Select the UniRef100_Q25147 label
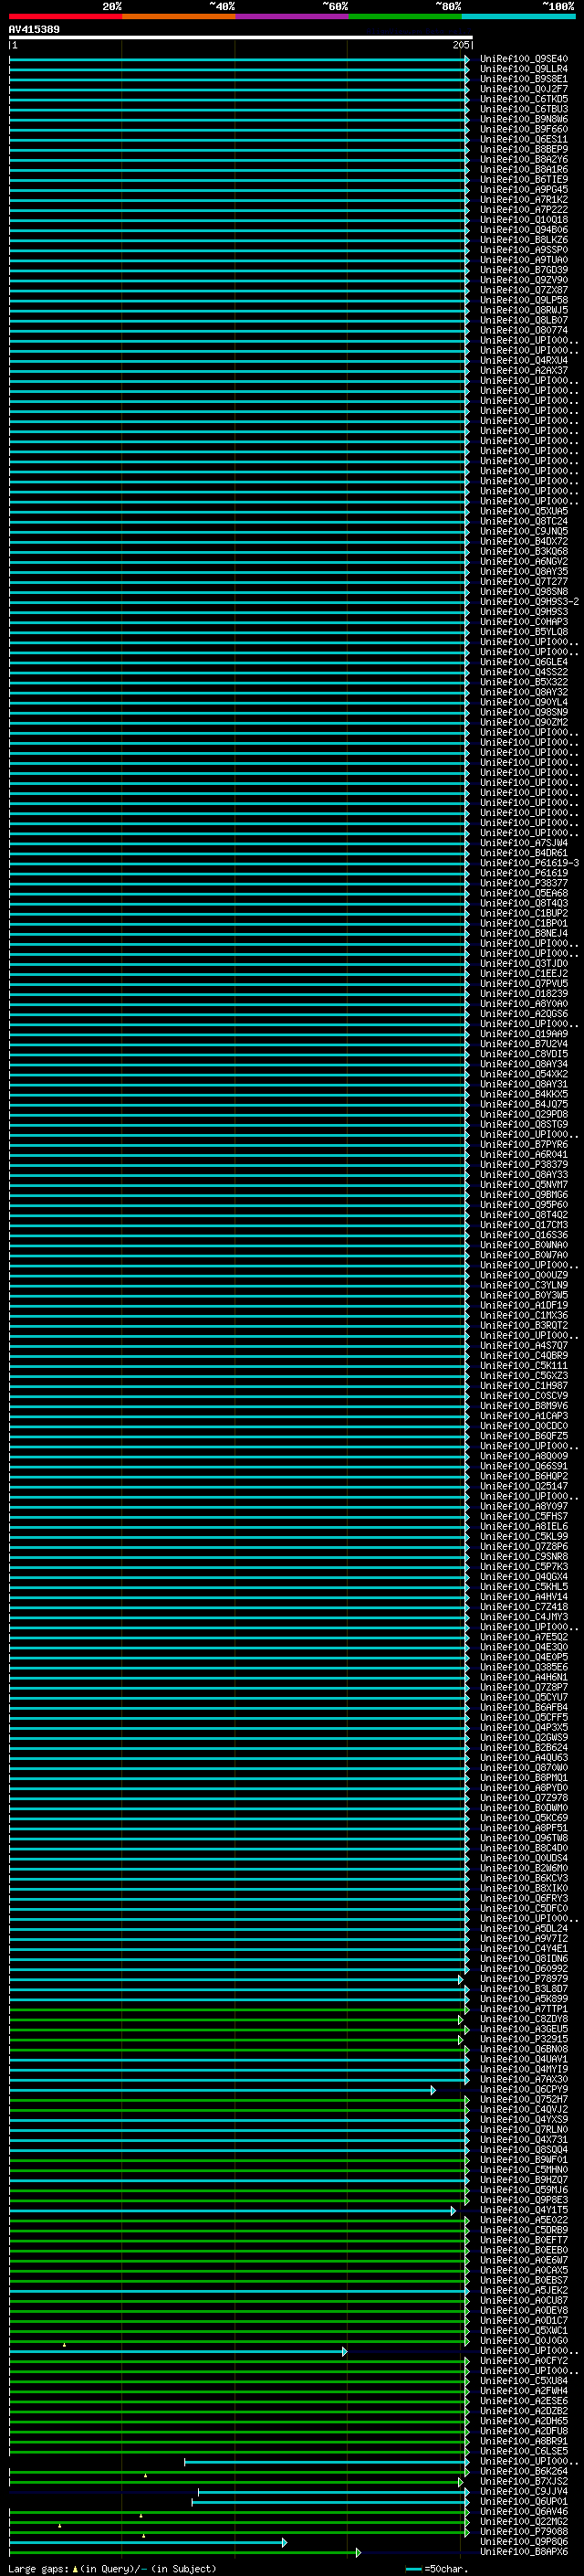Viewport: 584px width, 2576px height. (x=523, y=1486)
